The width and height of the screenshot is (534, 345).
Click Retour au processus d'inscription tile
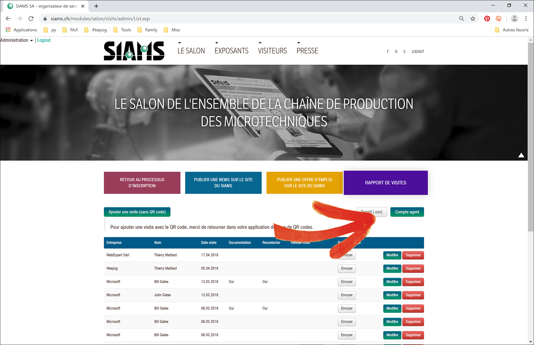[x=142, y=183]
